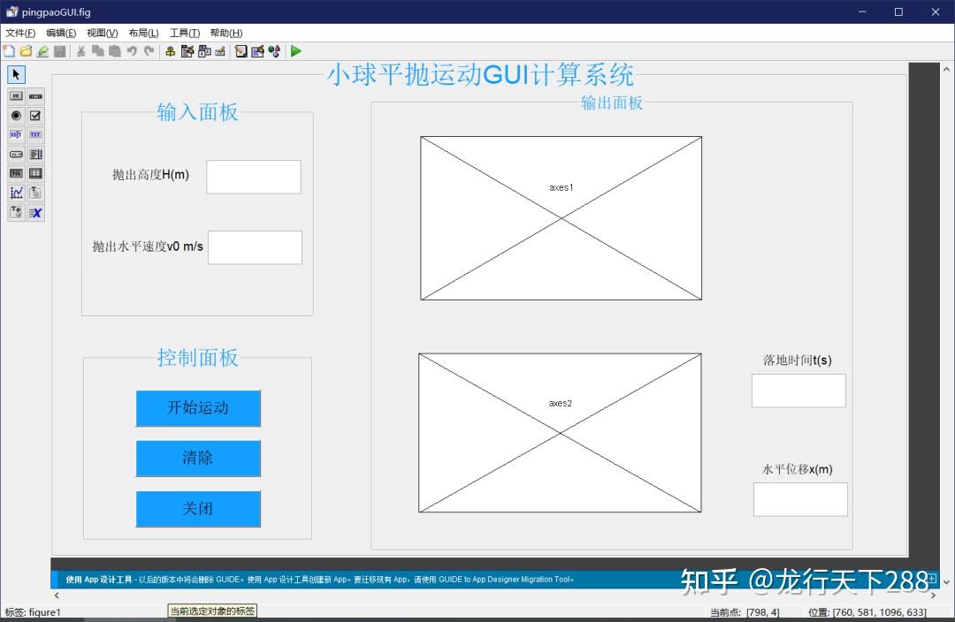The height and width of the screenshot is (622, 955).
Task: Select the Radio Button tool
Action: [x=16, y=115]
